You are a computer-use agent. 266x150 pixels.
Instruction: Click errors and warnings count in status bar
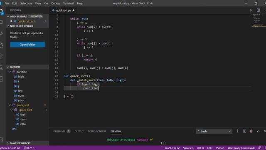29,148
